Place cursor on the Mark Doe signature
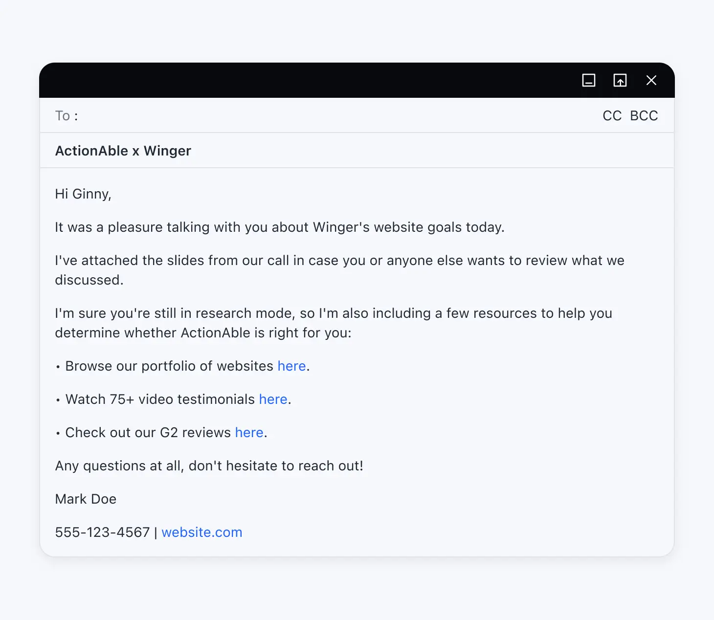 [x=86, y=499]
